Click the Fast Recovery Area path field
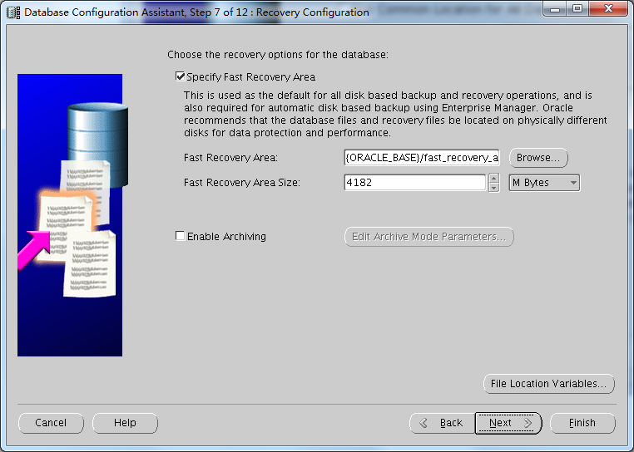This screenshot has height=452, width=634. click(x=422, y=158)
